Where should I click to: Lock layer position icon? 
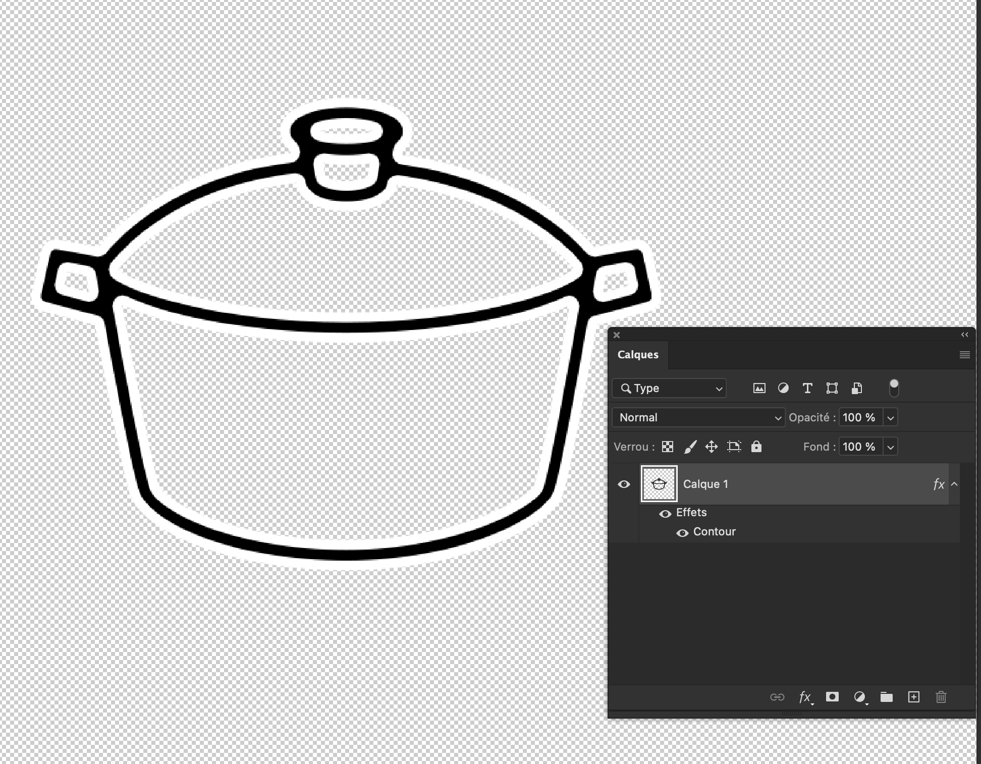(712, 447)
